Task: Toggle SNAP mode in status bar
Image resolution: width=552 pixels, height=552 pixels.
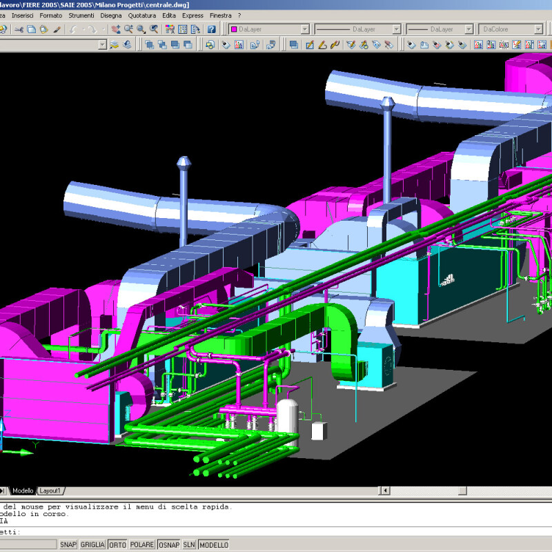Action: [x=68, y=544]
